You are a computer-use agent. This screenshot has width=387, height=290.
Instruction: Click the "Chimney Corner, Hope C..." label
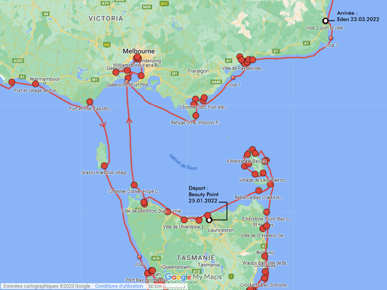coord(135,191)
